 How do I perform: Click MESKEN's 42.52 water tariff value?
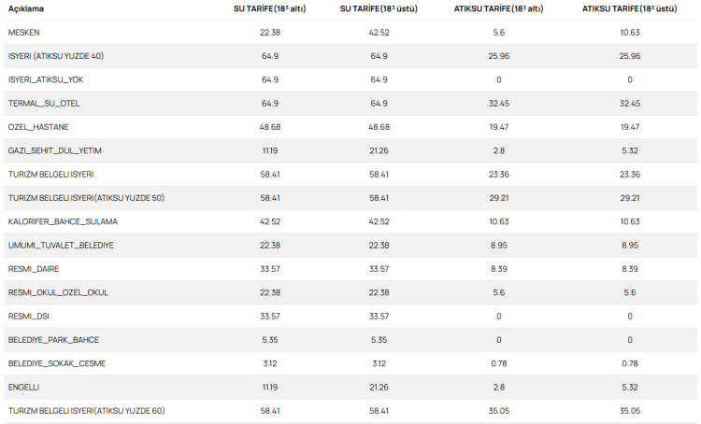coord(379,33)
